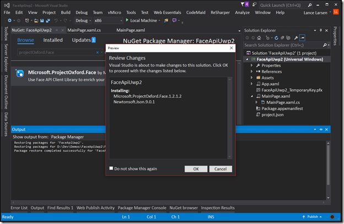Screen dimensions: 344x224
Task: Expand the References node
Action: [251, 72]
